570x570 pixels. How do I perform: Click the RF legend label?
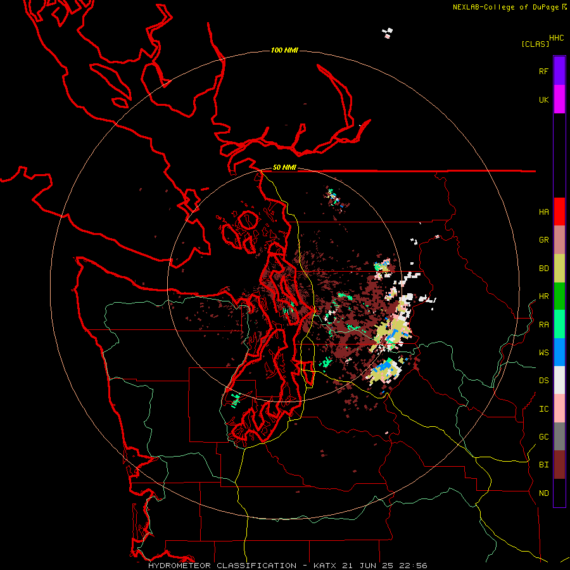(x=543, y=71)
